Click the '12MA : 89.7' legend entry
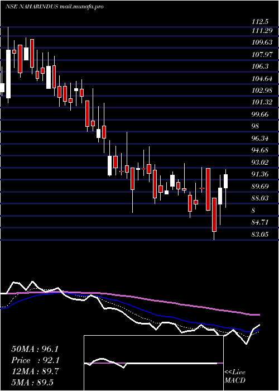 [x=35, y=371]
